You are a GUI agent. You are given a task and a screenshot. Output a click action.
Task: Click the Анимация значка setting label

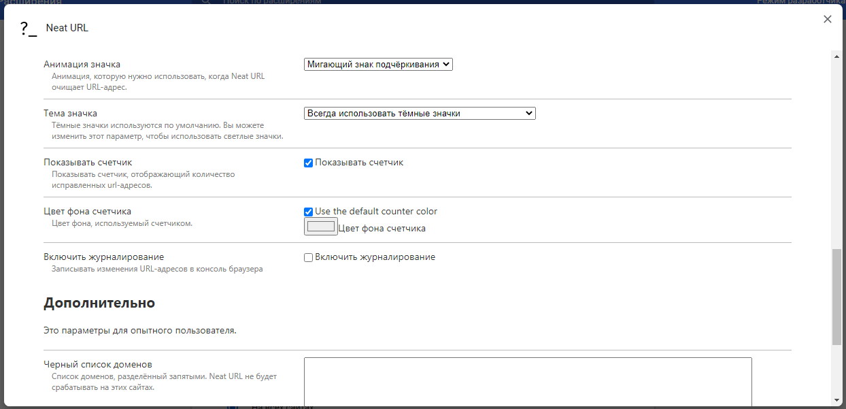tap(82, 64)
